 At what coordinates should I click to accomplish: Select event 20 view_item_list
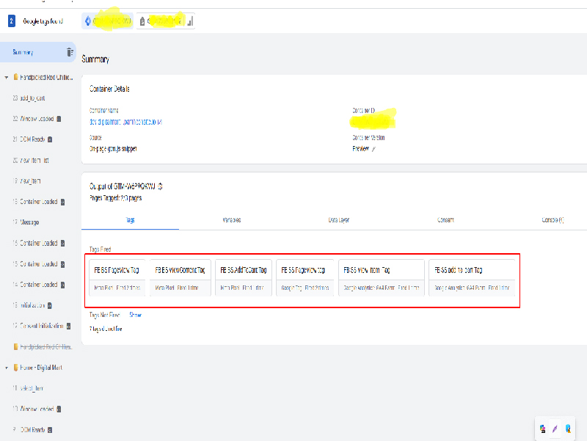31,160
